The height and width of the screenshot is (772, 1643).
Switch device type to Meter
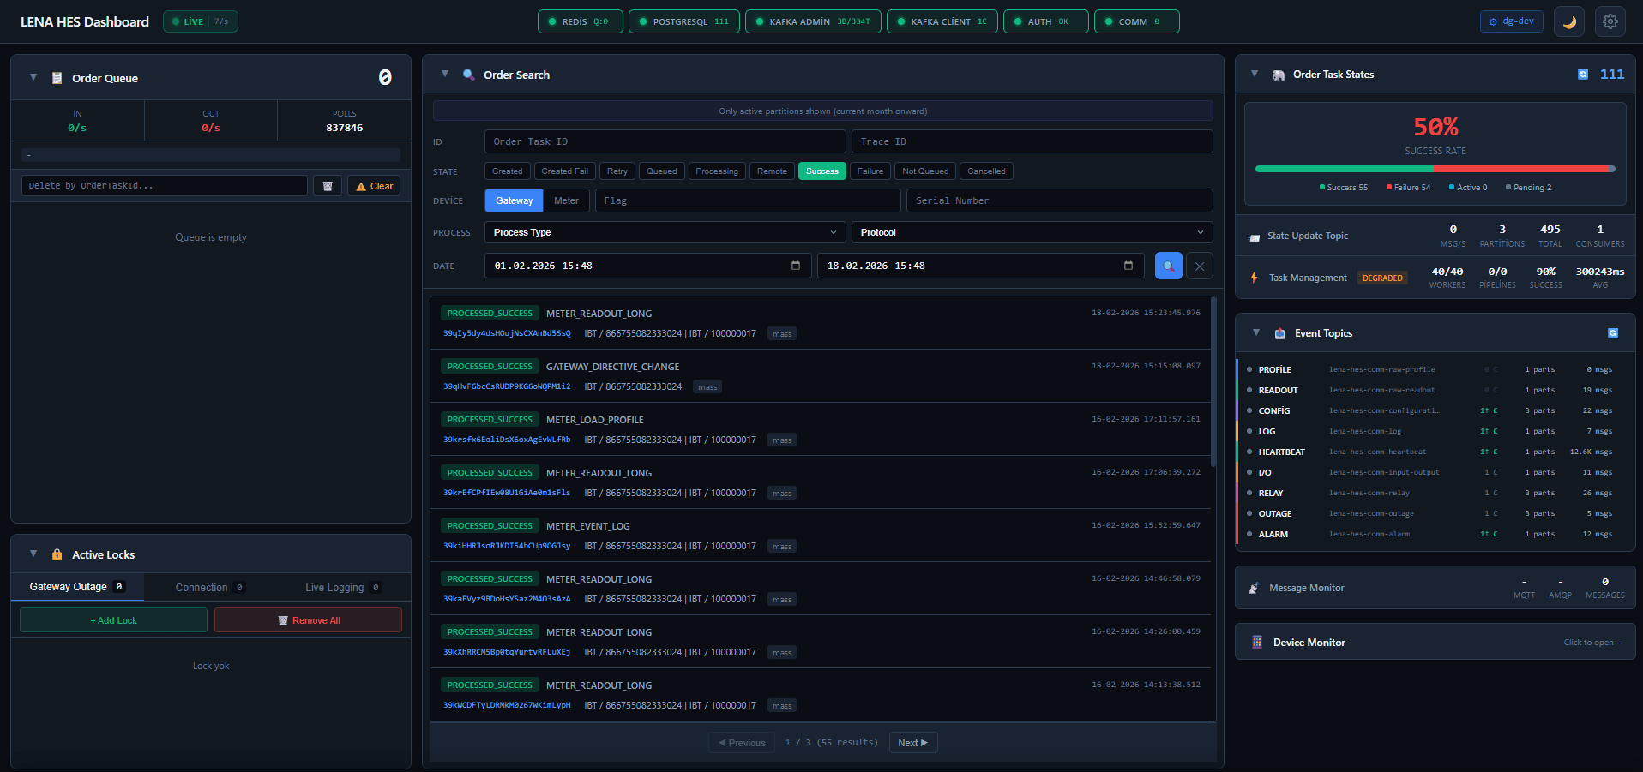click(566, 200)
